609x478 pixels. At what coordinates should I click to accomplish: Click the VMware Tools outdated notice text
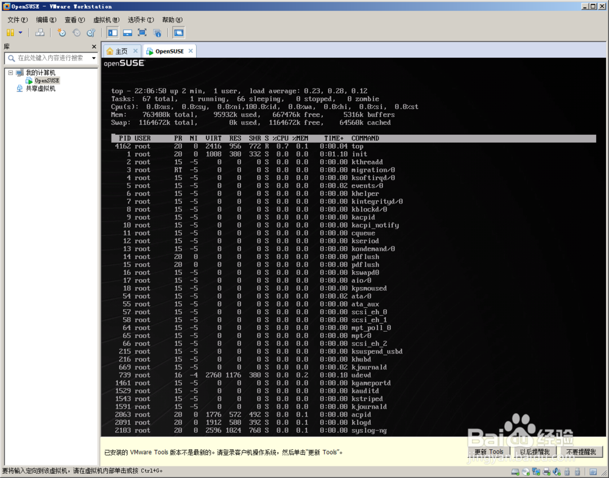[224, 452]
